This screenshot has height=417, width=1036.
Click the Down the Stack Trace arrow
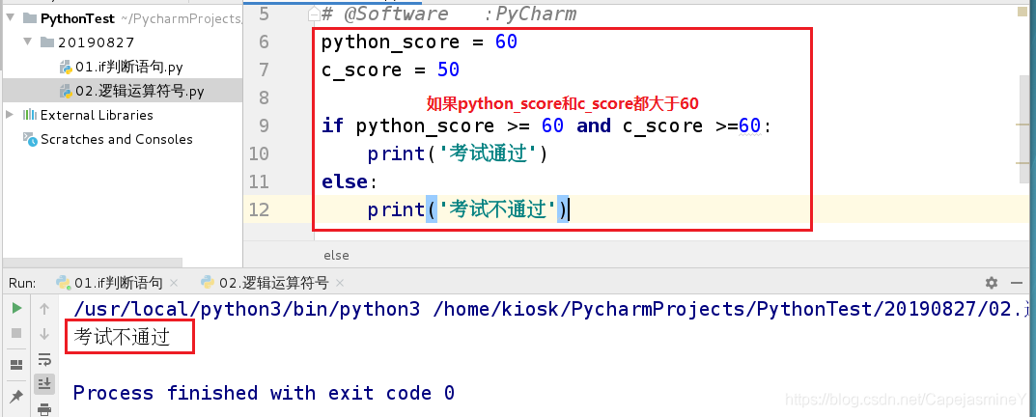tap(44, 333)
